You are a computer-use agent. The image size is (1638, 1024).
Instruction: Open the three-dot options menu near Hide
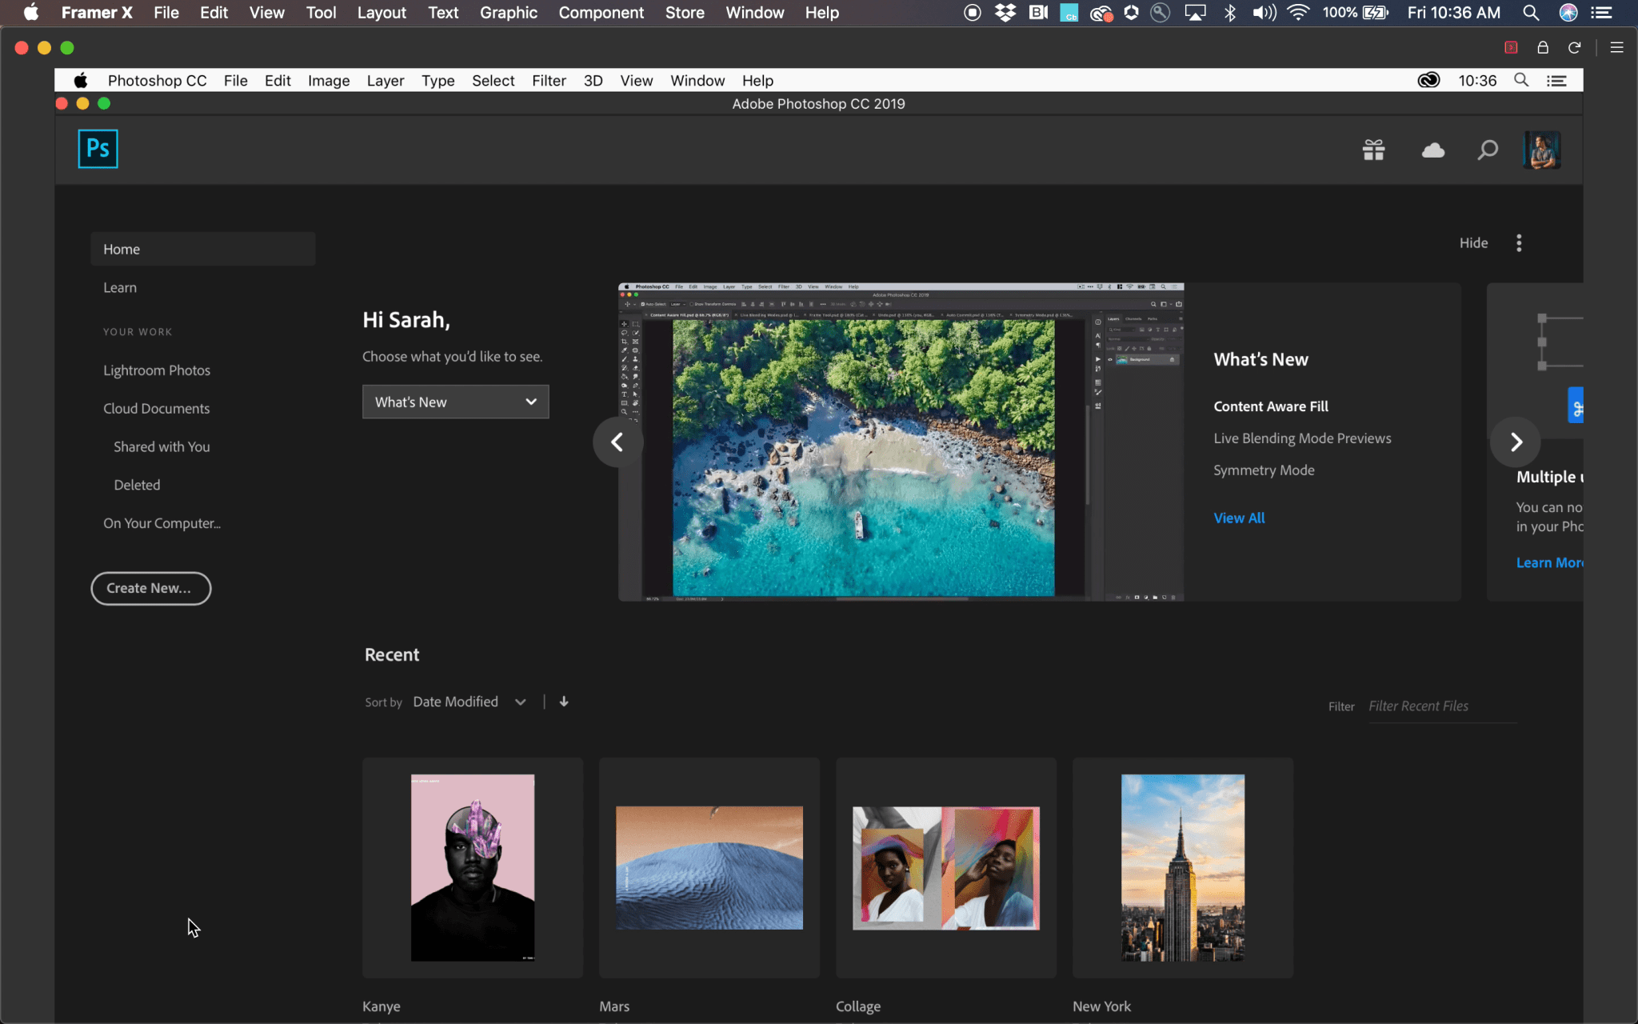(1519, 243)
